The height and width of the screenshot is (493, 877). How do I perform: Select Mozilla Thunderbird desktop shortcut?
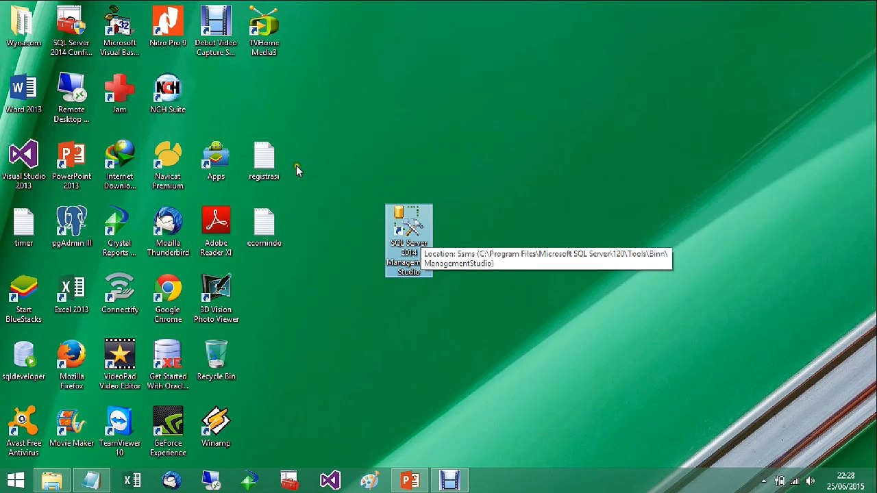coord(168,231)
